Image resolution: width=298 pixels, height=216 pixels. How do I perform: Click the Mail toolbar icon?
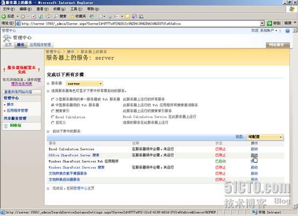101,17
